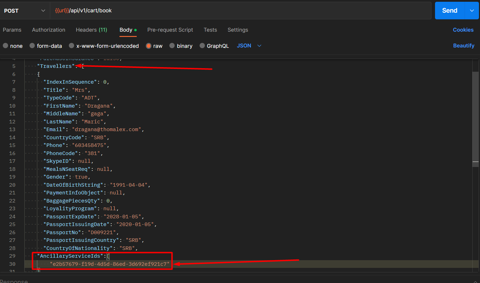The image size is (480, 283).
Task: Click the "LoyalityProgram" key text
Action: (71, 208)
